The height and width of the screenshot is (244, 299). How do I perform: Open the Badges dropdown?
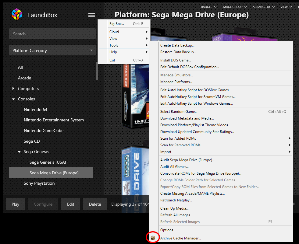(208, 7)
